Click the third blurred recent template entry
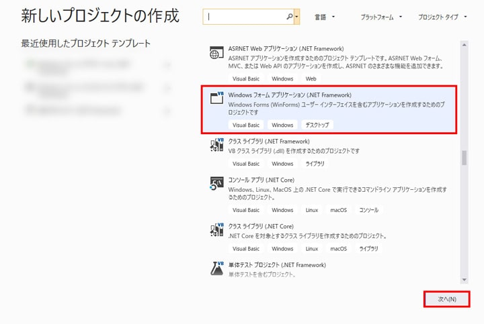 pos(97,110)
